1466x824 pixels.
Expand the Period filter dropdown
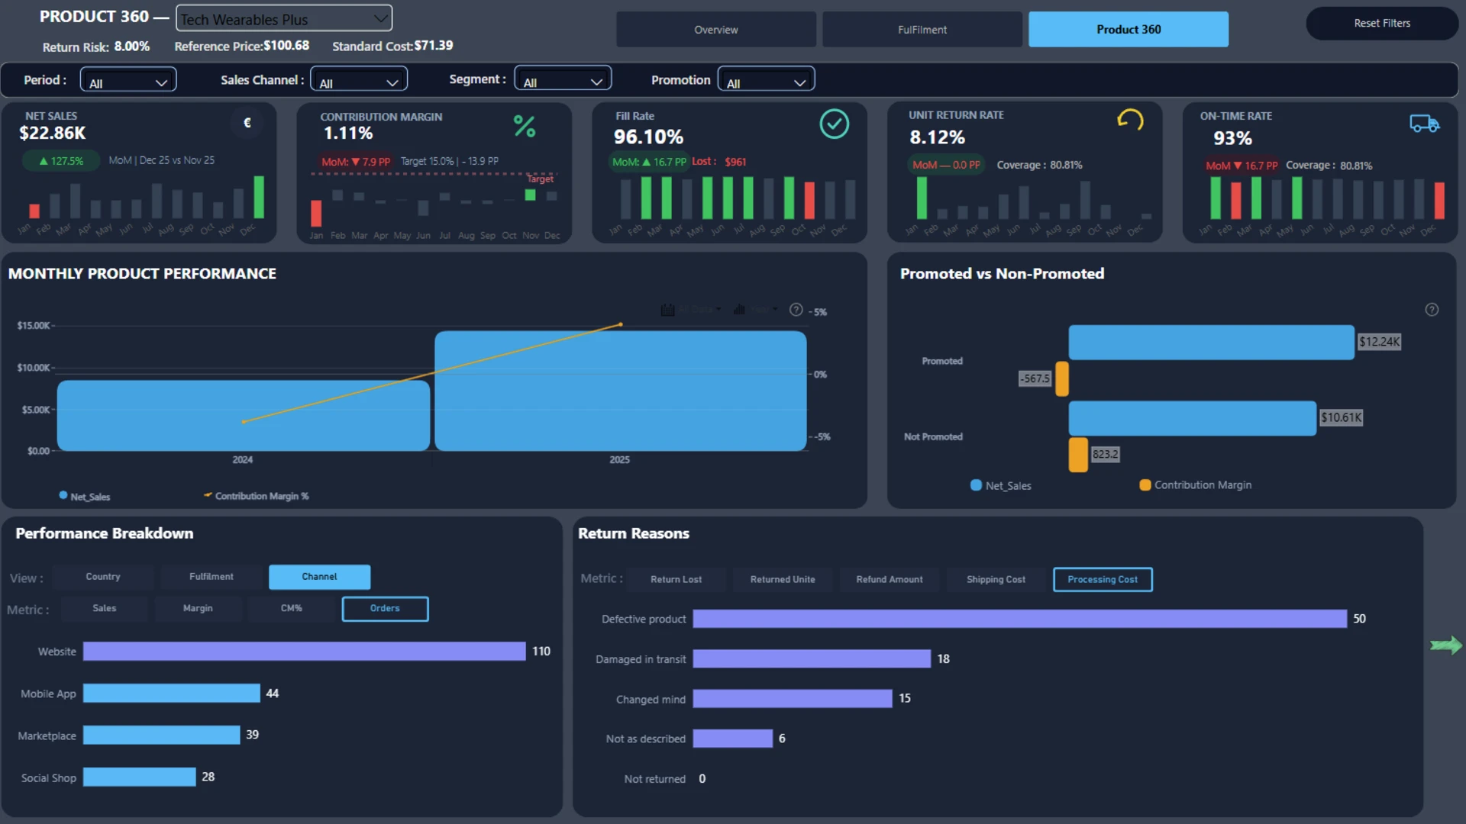[128, 80]
